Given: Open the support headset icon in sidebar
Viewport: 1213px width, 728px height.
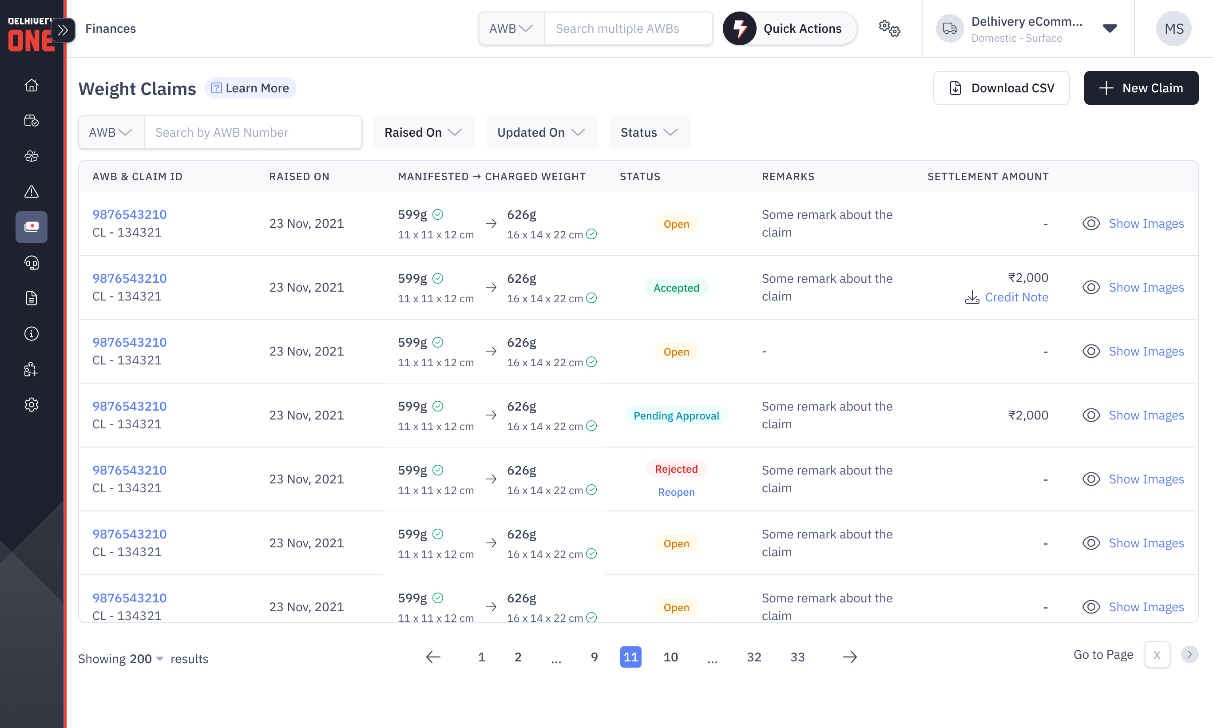Looking at the screenshot, I should click(x=32, y=263).
